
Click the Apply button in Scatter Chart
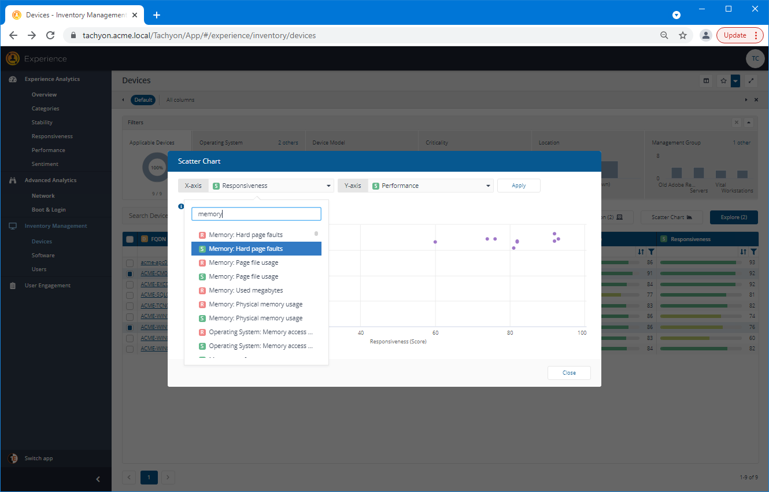(519, 186)
